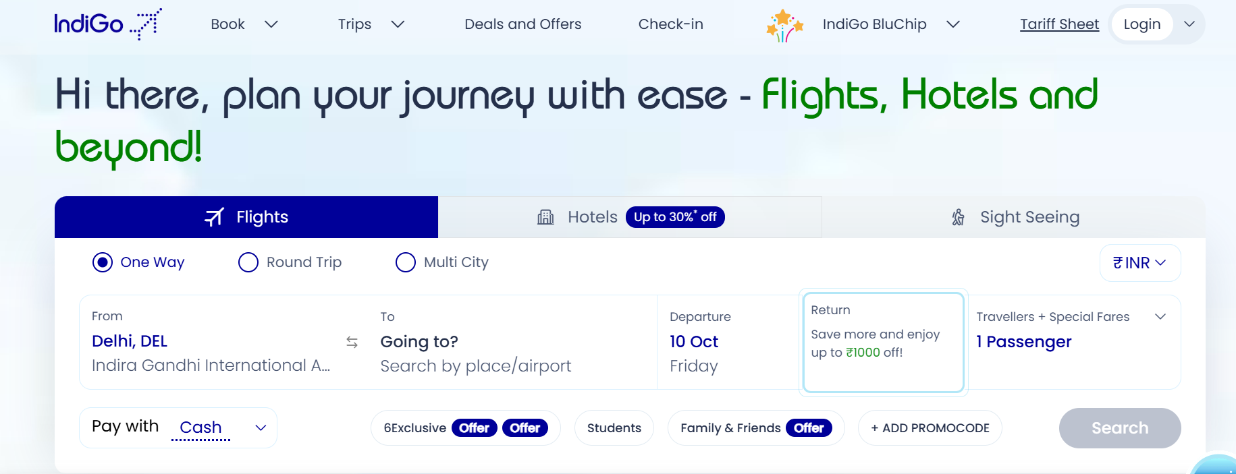Screen dimensions: 1236x474
Task: Click the BluChip stars celebration icon
Action: (x=784, y=26)
